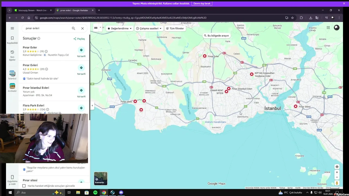Click the address bar URL
The image size is (349, 196).
tap(123, 18)
